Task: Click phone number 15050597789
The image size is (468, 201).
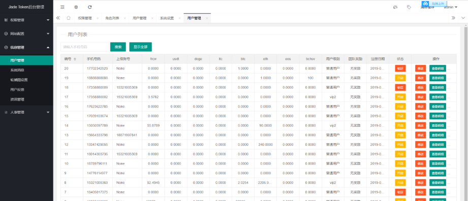Action: tap(97, 125)
